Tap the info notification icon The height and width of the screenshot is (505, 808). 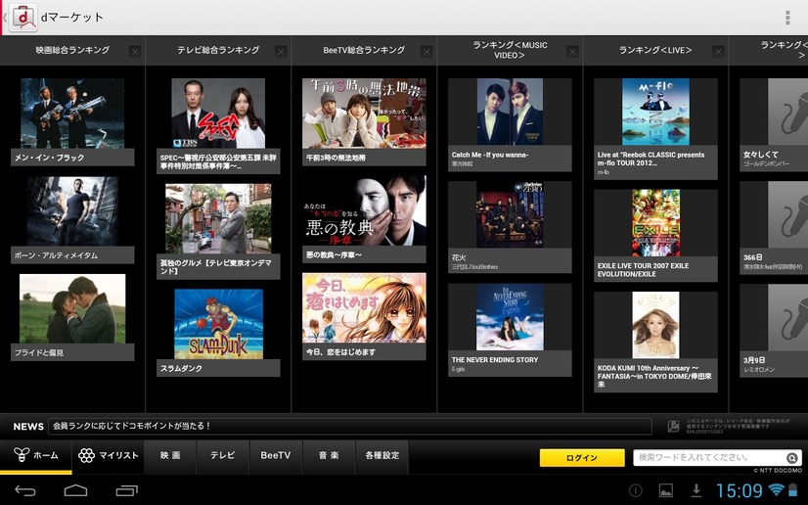[636, 490]
